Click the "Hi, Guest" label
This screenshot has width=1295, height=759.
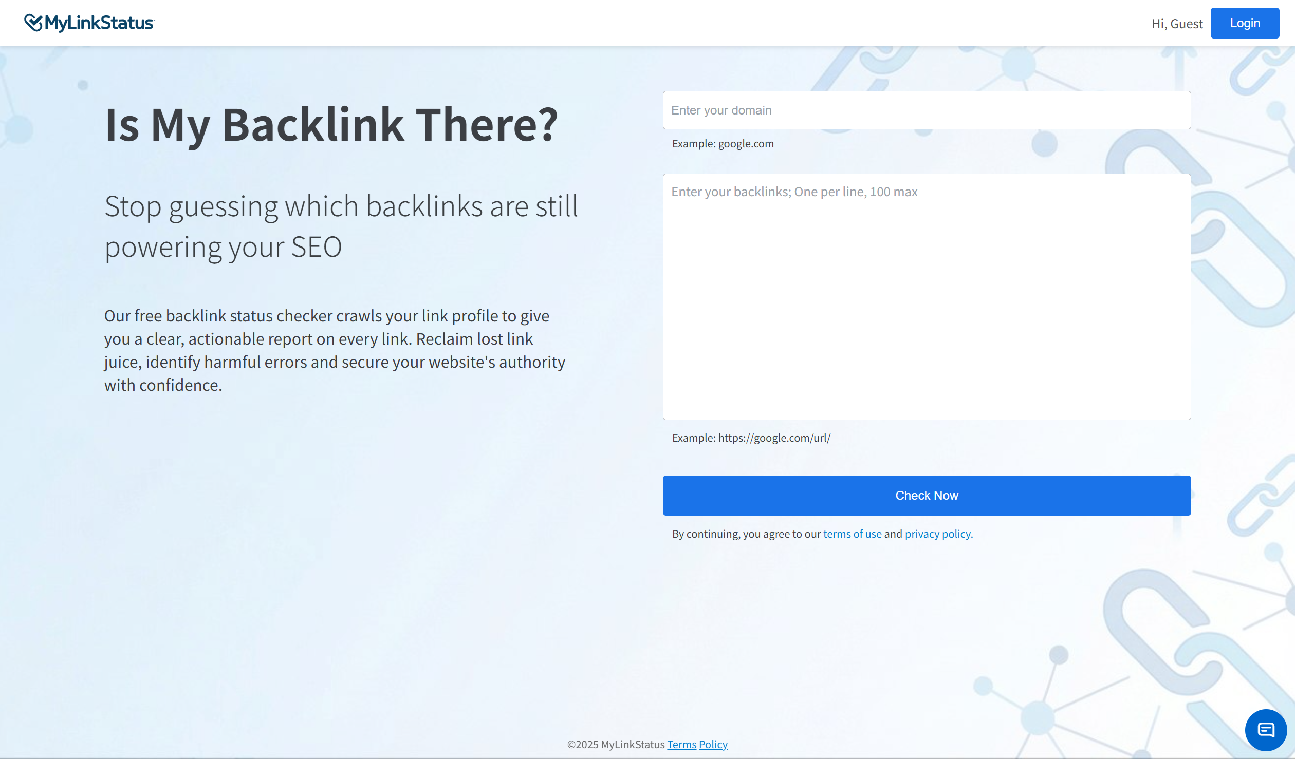pos(1177,23)
